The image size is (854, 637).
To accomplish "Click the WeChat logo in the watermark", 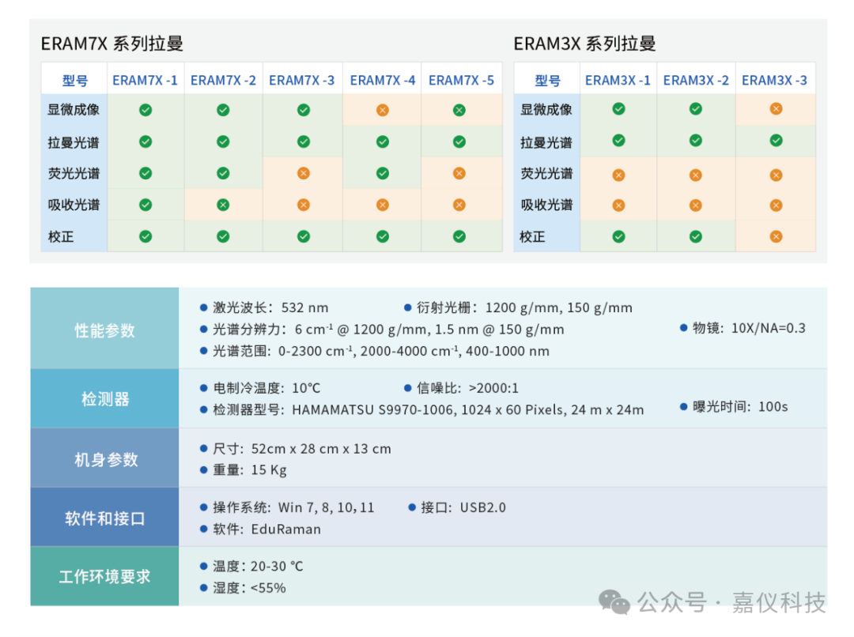I will click(x=614, y=602).
